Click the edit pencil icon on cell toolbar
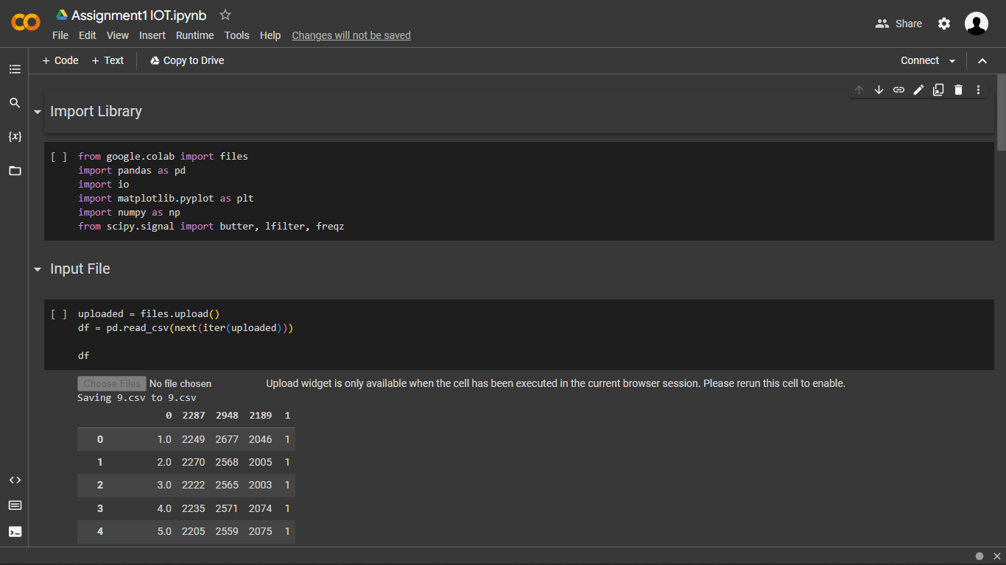The width and height of the screenshot is (1006, 565). [918, 90]
